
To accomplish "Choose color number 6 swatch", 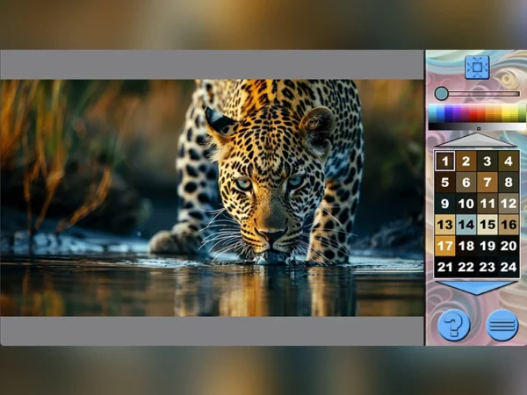I will coord(466,183).
